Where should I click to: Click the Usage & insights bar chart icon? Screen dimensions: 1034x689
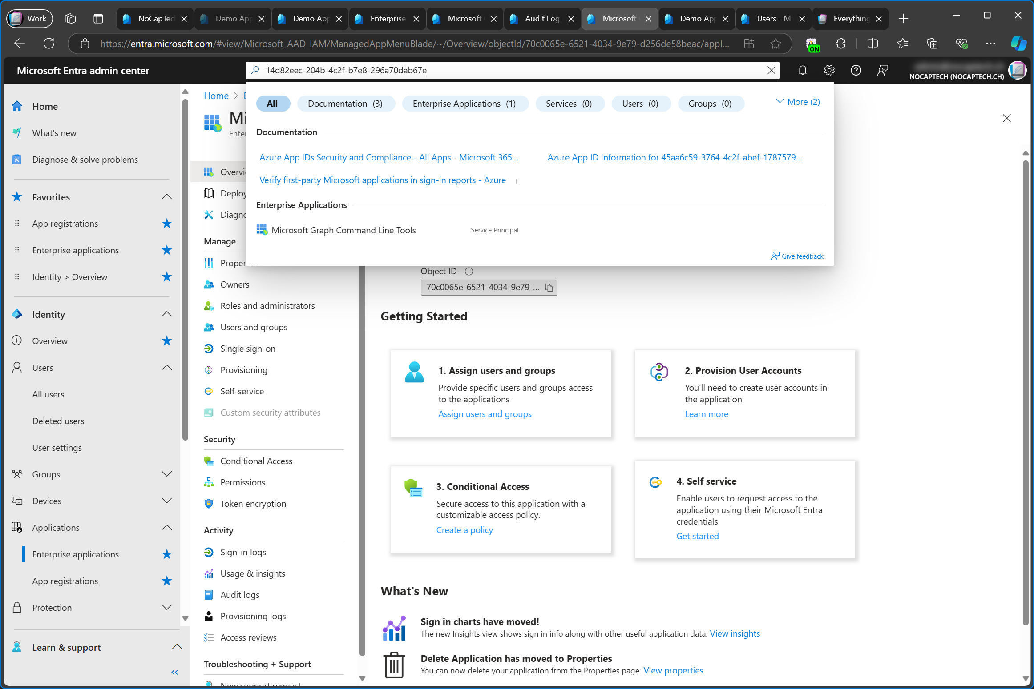coord(209,573)
